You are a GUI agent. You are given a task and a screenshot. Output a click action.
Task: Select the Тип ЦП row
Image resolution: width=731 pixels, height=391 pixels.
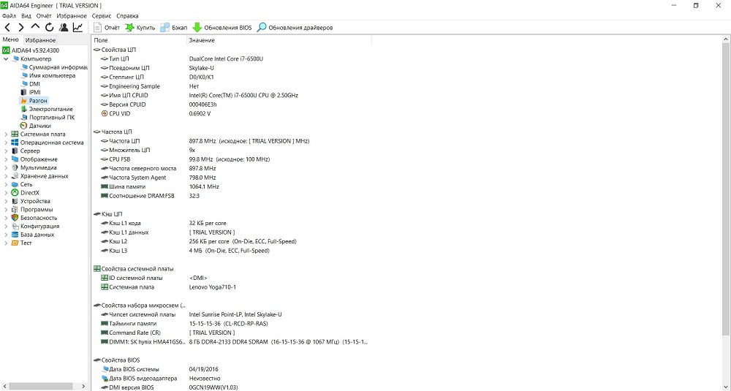(232, 58)
